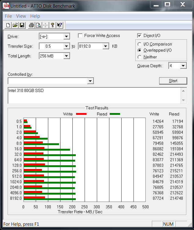Screen dimensions: 194x230
Task: Open the Drive dropdown list
Action: pos(67,37)
